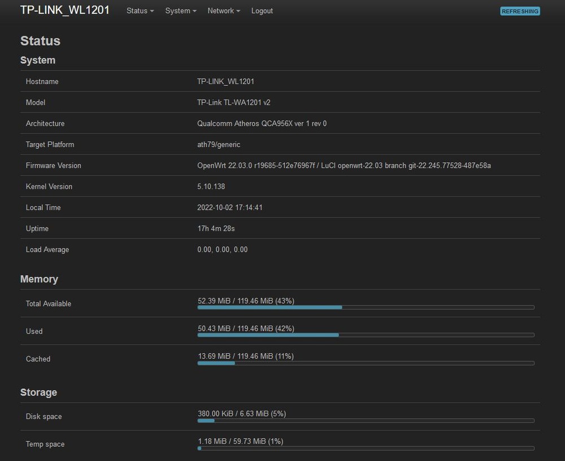Click the Hostname row label

42,81
